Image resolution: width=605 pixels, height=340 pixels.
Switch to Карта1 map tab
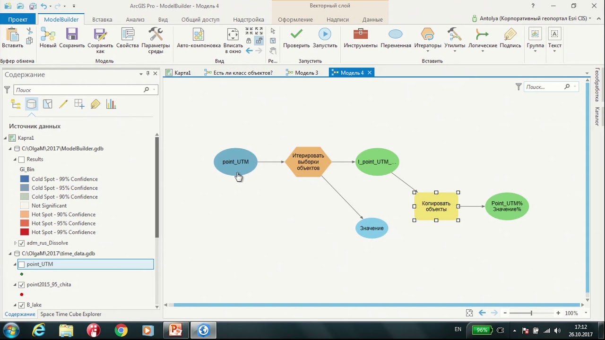click(x=178, y=73)
